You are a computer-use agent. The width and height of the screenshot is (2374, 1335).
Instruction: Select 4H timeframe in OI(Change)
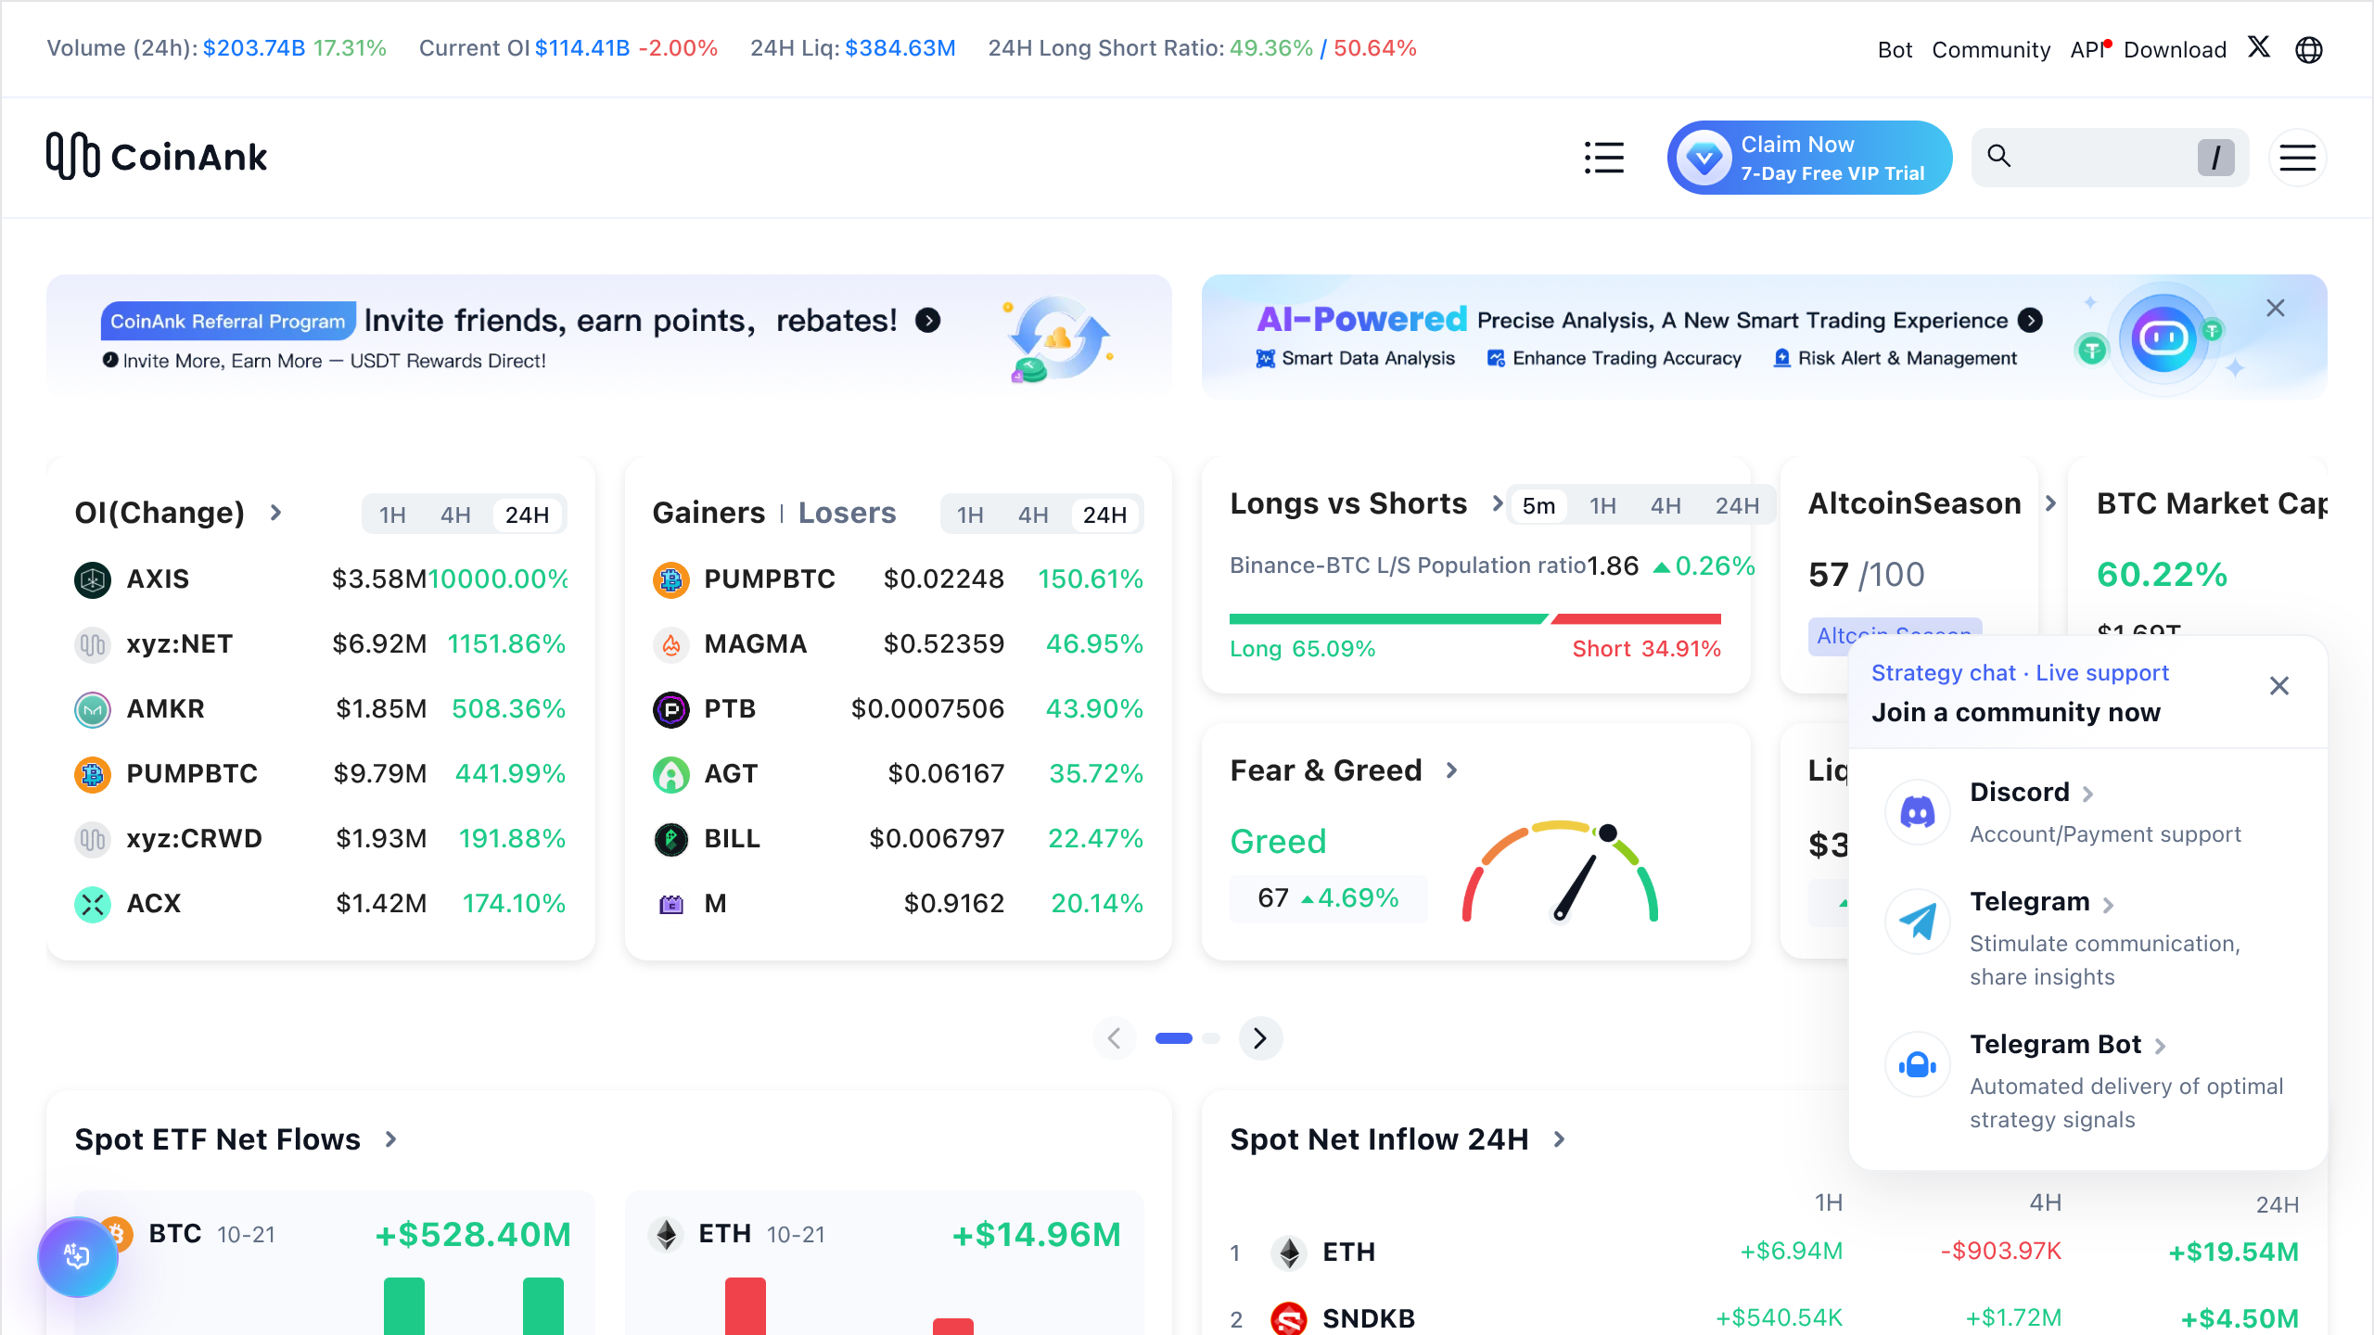pyautogui.click(x=455, y=515)
